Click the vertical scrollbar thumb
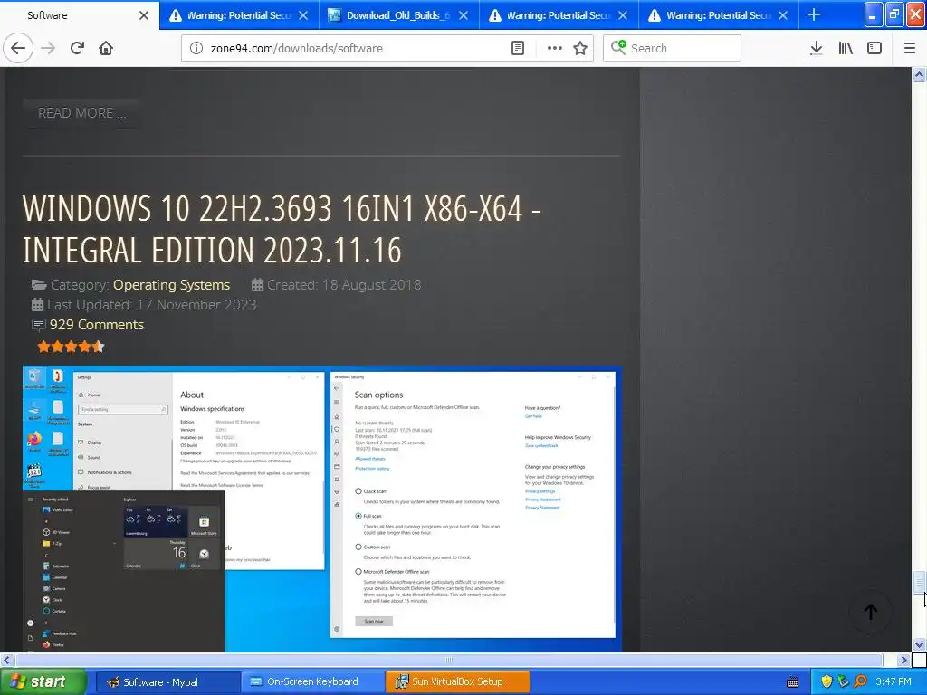The image size is (927, 695). click(919, 582)
